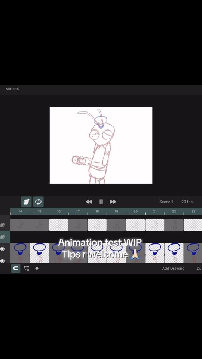Jump to frame 17 on ruler

pyautogui.click(x=78, y=211)
